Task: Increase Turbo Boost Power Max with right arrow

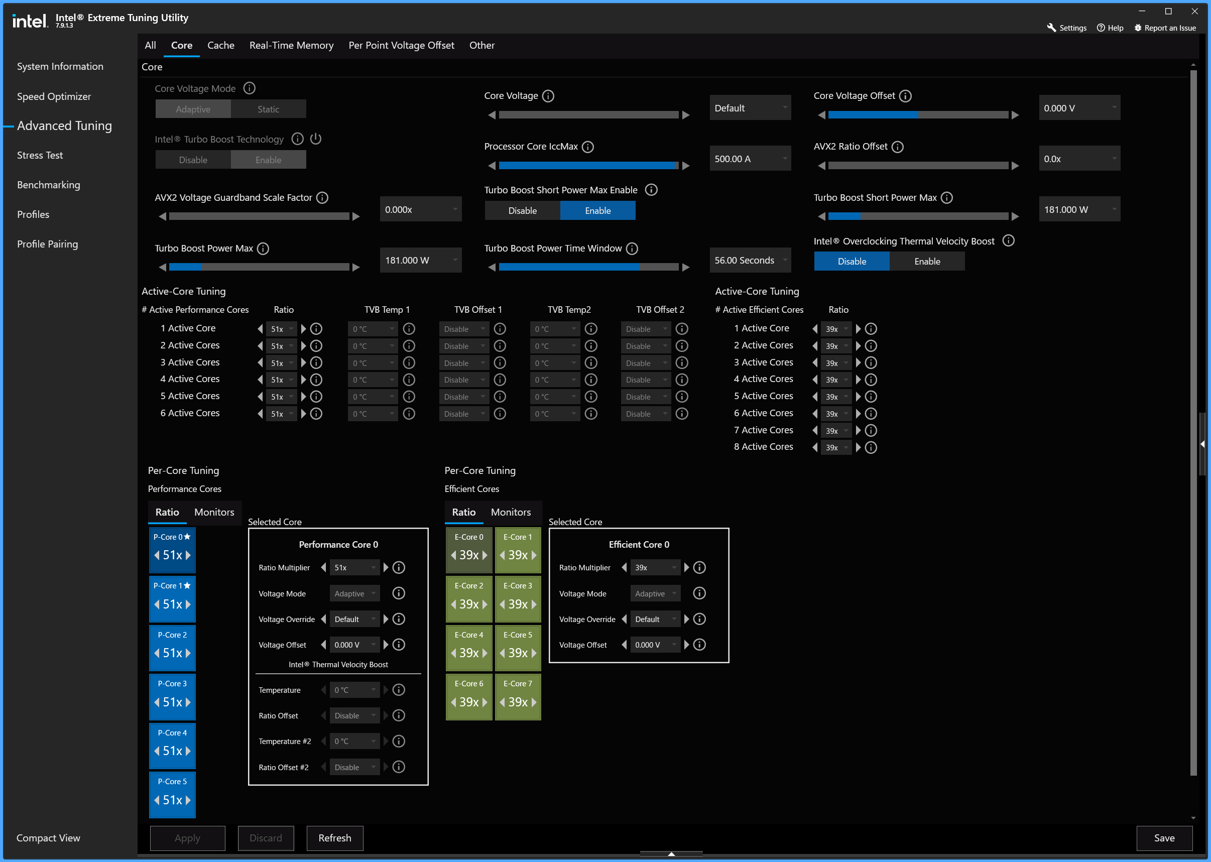Action: tap(356, 268)
